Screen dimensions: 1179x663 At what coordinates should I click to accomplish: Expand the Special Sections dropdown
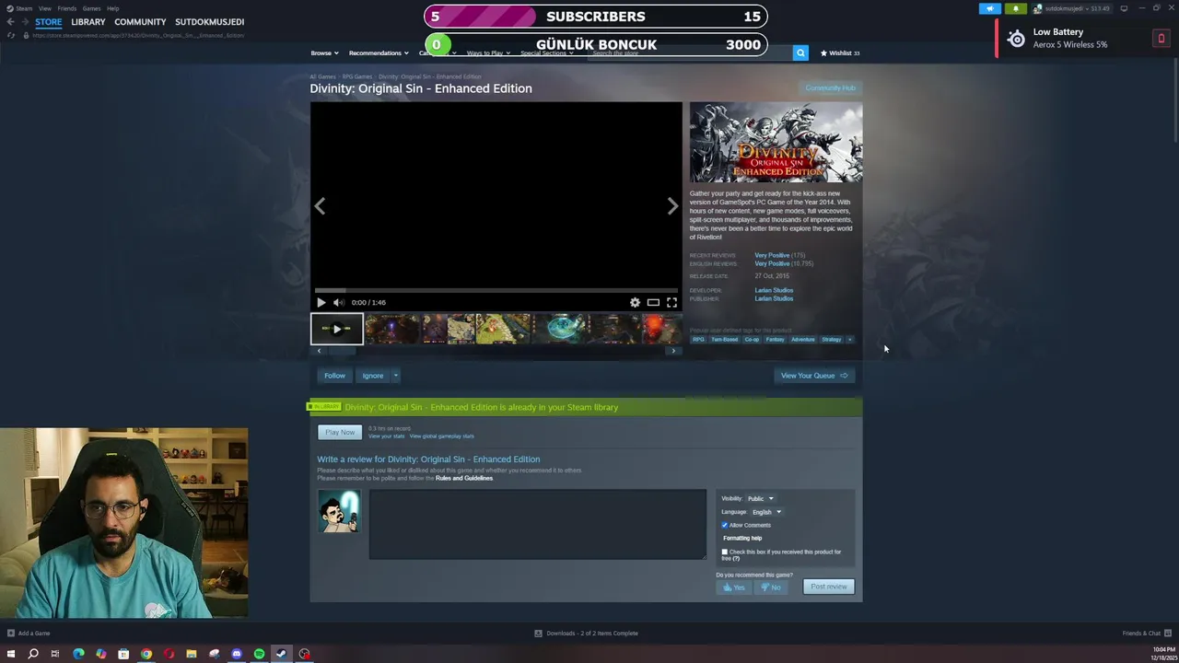547,52
